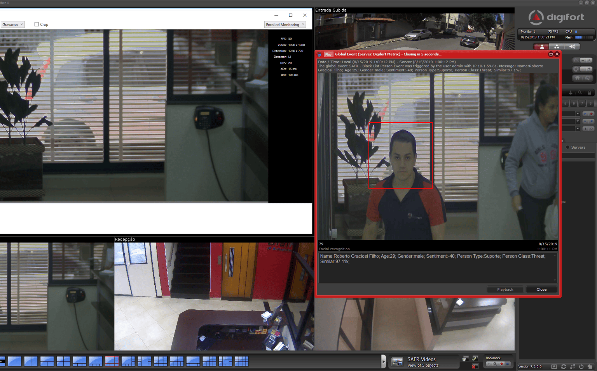The image size is (597, 371).
Task: Toggle the person view mode button
Action: pos(542,47)
